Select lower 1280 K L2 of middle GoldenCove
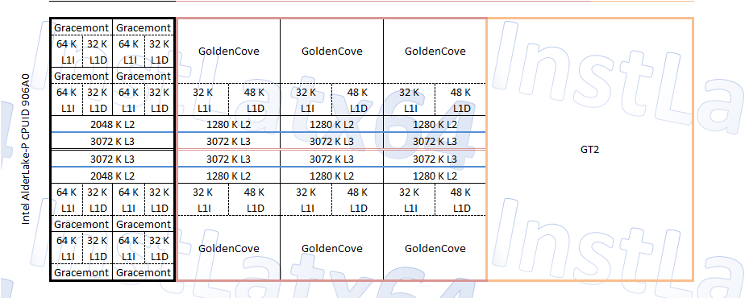 coord(332,176)
